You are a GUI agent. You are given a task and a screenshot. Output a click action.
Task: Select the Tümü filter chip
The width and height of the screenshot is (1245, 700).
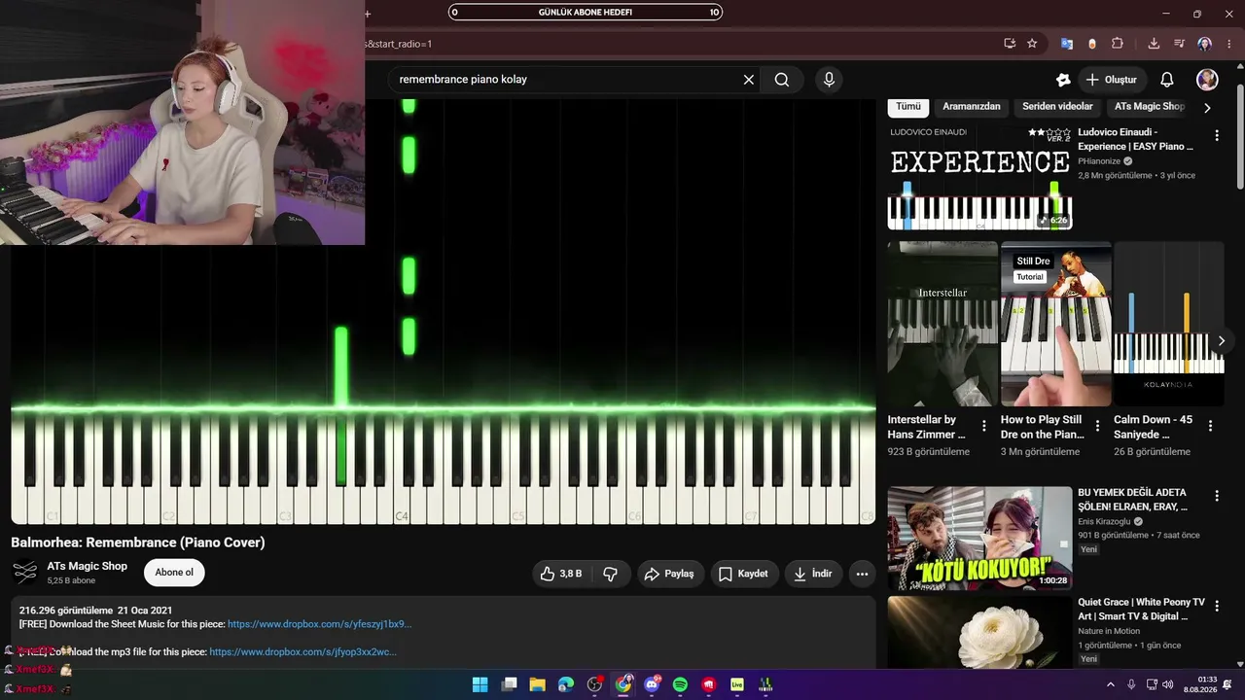908,107
